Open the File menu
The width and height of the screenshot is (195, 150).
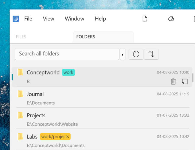click(28, 19)
